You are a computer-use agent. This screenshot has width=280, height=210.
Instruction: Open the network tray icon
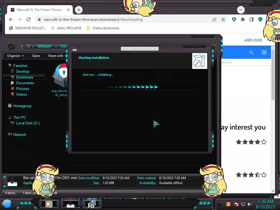point(243,204)
